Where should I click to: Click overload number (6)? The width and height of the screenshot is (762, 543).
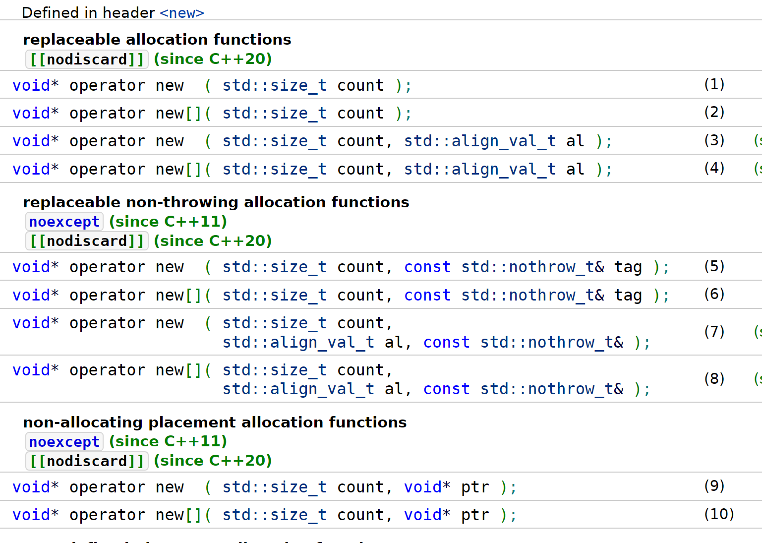(714, 294)
